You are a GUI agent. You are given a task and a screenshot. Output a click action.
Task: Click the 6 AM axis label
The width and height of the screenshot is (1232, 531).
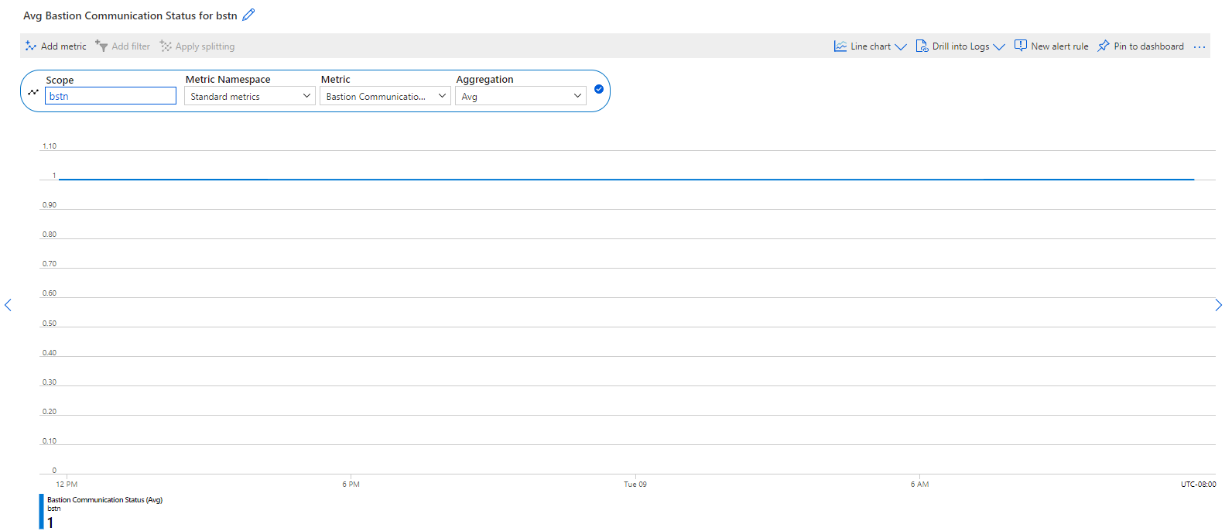pos(919,485)
